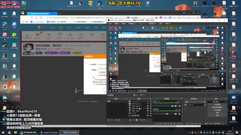Open the calendar icon on Douyu streamer toolbar

click(81, 35)
